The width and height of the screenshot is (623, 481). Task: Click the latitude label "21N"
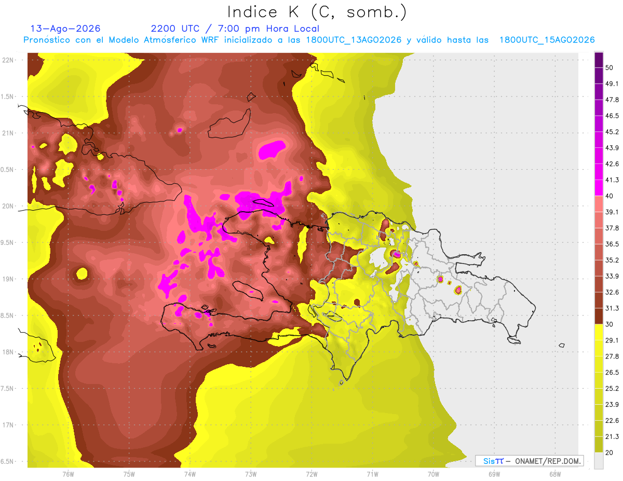tap(7, 133)
